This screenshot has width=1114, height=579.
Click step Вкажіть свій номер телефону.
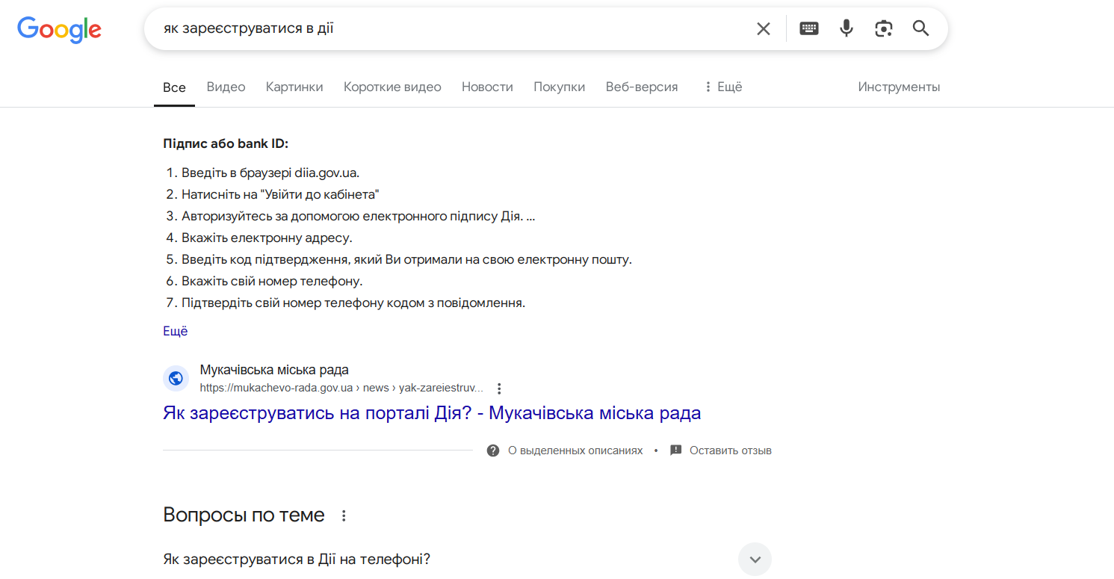click(272, 281)
